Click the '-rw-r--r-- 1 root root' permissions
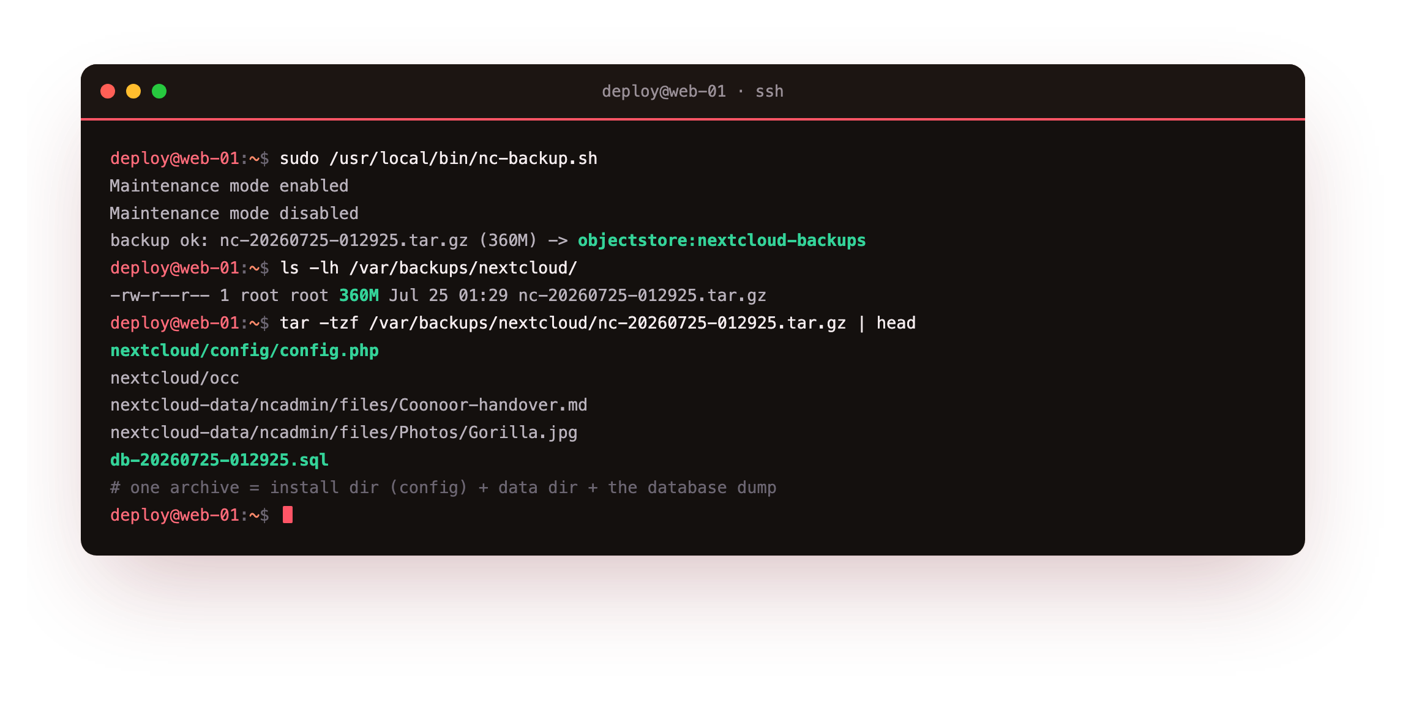The height and width of the screenshot is (703, 1411). [x=219, y=296]
